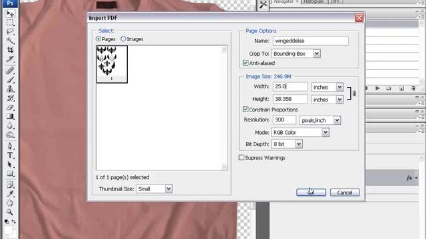The width and height of the screenshot is (426, 239).
Task: Open the Width units dropdown
Action: tap(339, 87)
